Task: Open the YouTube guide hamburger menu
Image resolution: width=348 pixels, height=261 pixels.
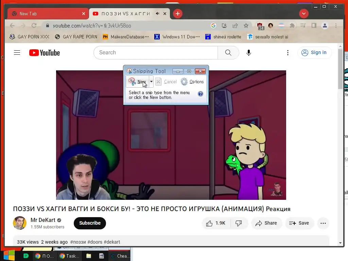Action: point(17,53)
